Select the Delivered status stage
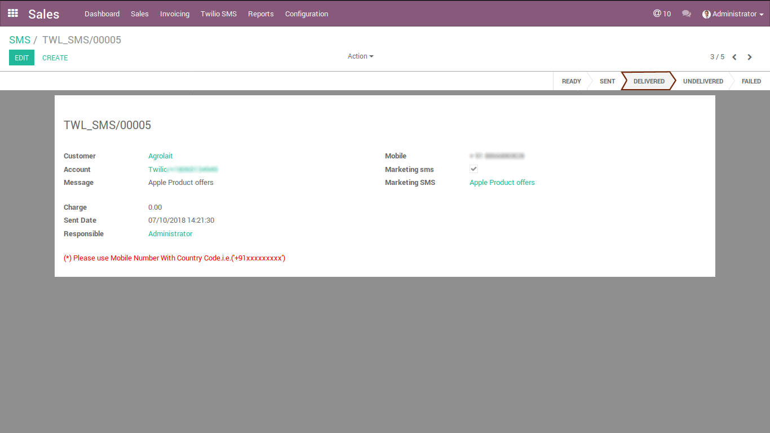Screen dimensions: 770x433 649,81
